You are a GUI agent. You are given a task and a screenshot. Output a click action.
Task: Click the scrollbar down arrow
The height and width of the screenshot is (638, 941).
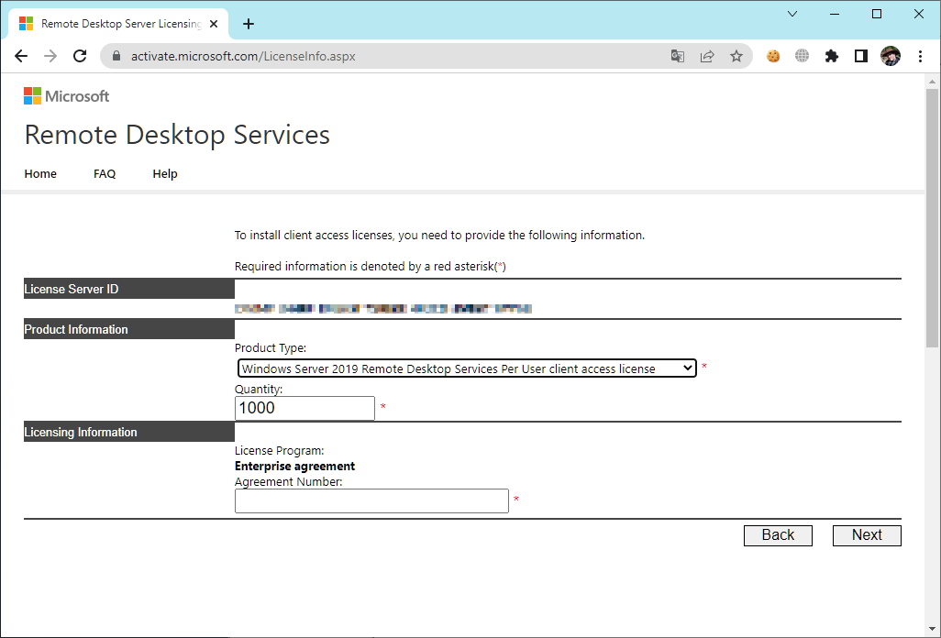pyautogui.click(x=932, y=630)
